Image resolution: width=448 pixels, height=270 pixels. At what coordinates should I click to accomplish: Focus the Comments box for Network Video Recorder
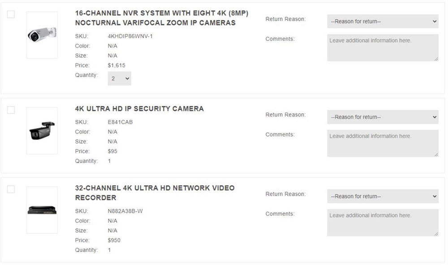pyautogui.click(x=383, y=222)
